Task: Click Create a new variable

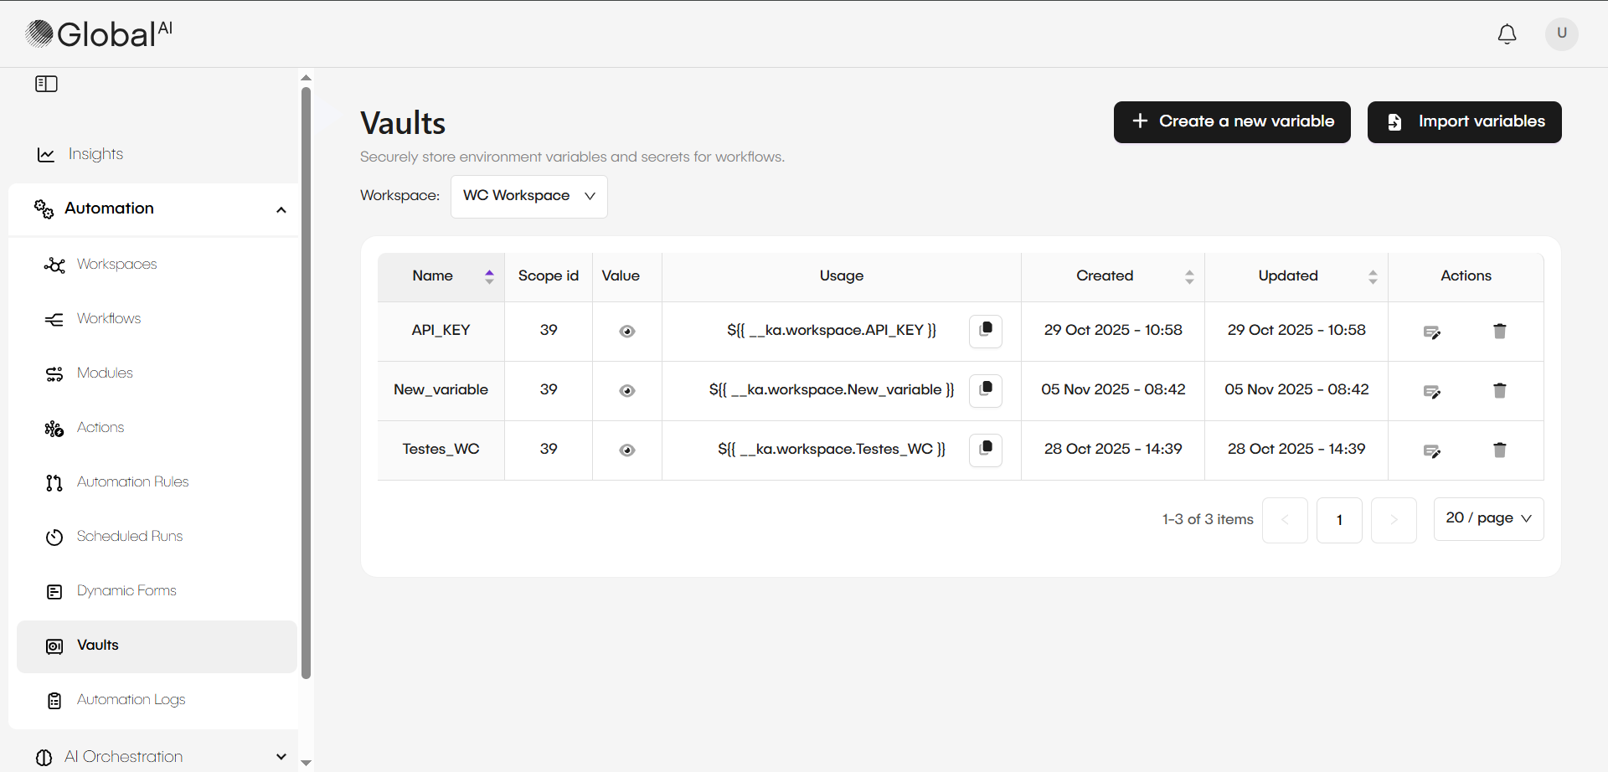Action: coord(1232,121)
